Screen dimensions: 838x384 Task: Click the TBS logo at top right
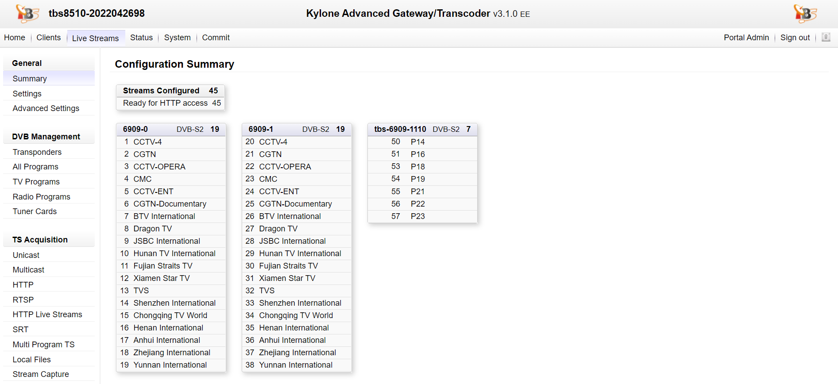coord(805,14)
